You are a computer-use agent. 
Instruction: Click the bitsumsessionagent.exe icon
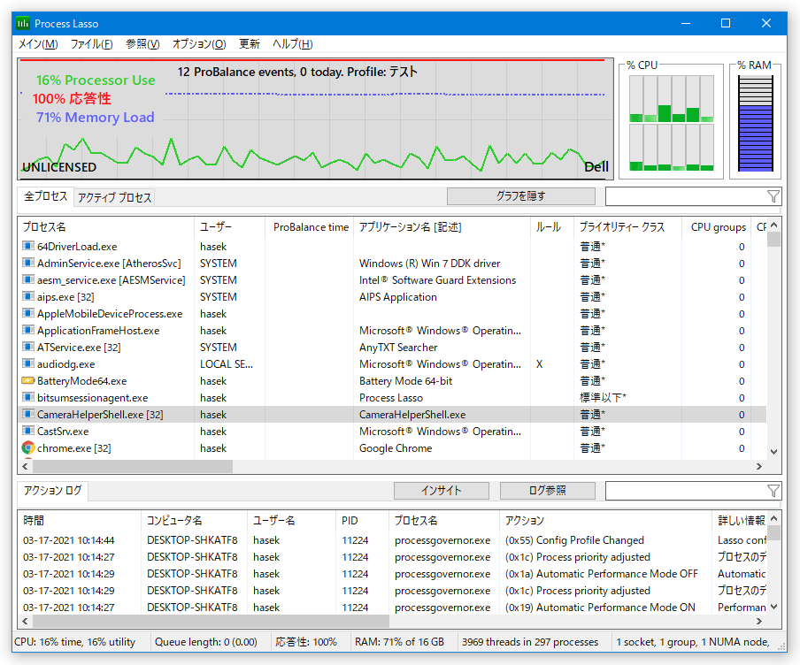coord(28,398)
